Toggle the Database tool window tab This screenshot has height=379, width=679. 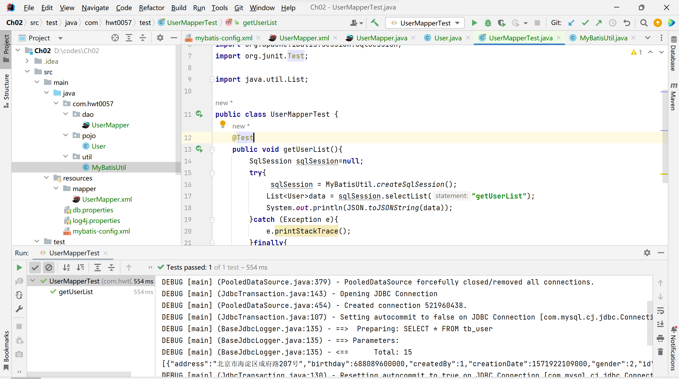[674, 53]
